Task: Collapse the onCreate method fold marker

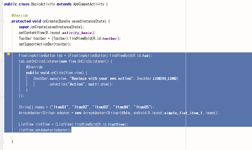Action: point(2,21)
